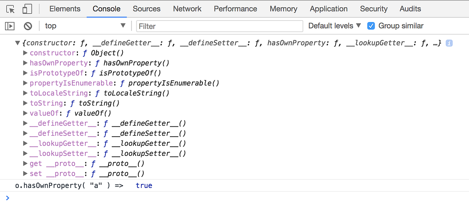
Task: Expand the get __proto__ accessor
Action: click(x=26, y=164)
